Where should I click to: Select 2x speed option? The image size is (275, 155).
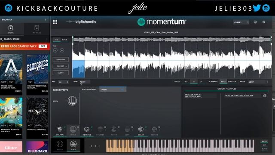pos(201,82)
